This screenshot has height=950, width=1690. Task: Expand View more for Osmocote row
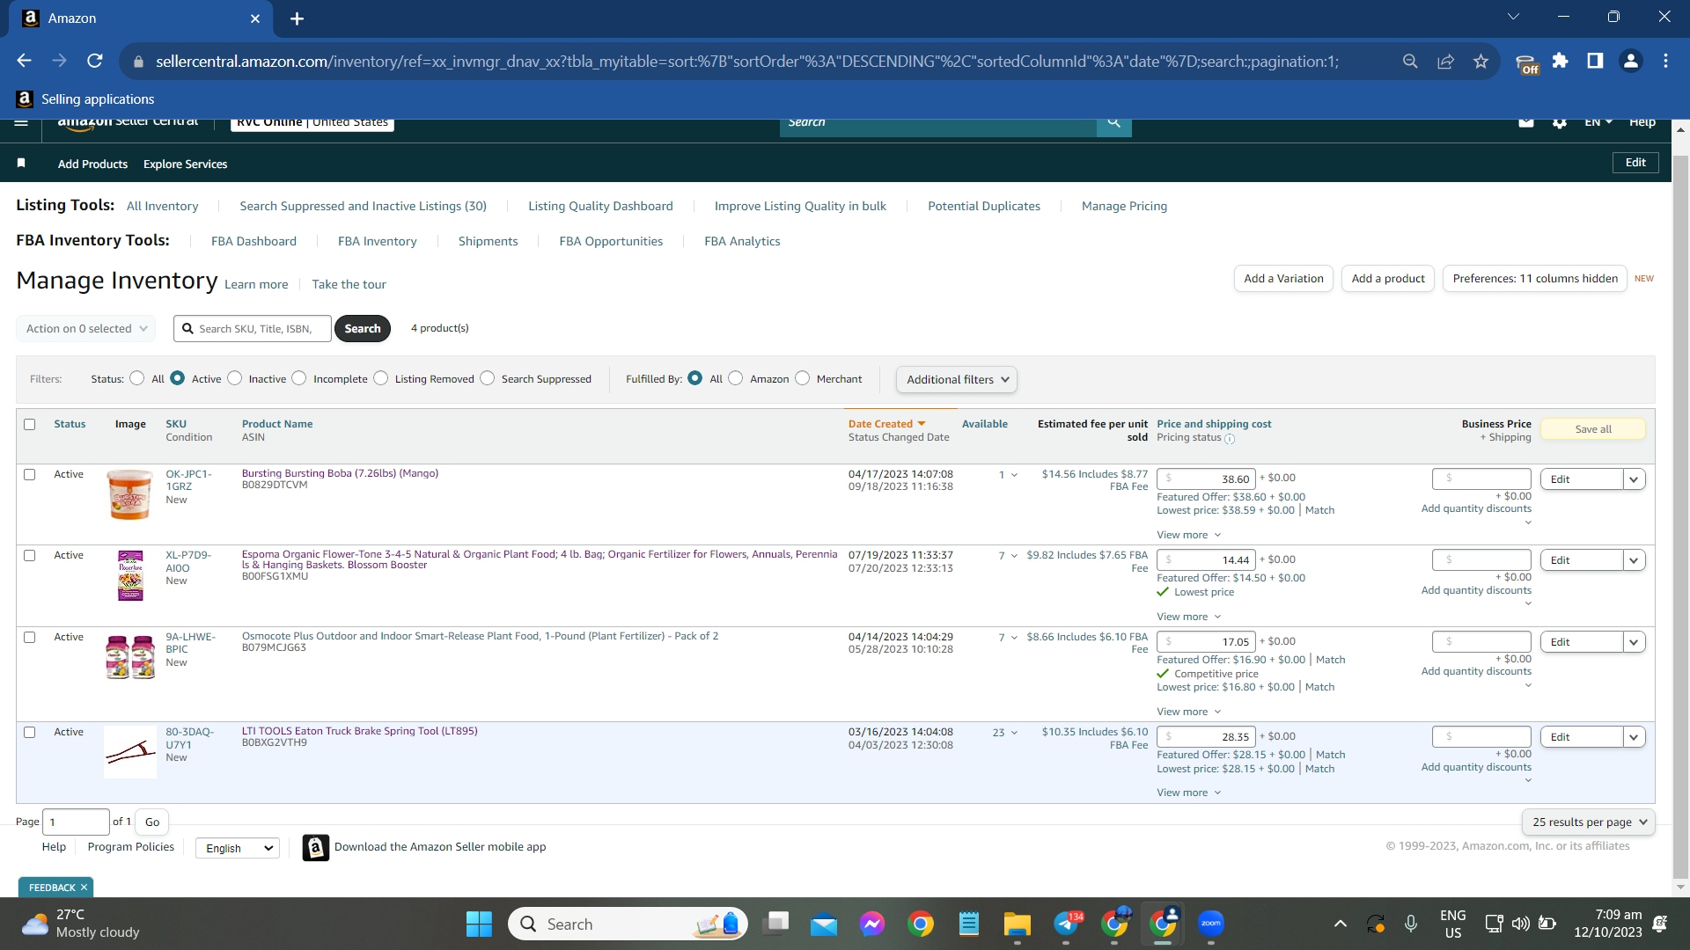pyautogui.click(x=1188, y=712)
